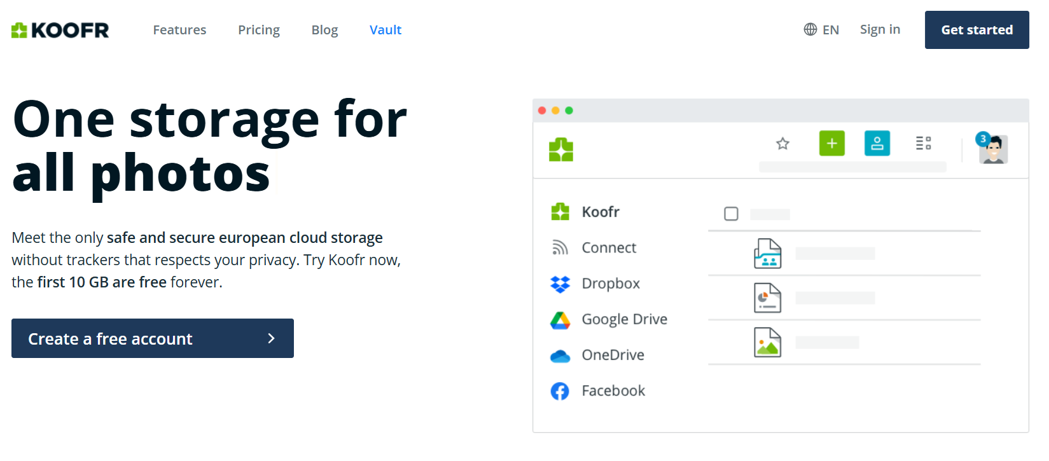Click the user avatar with notification badge
1049x461 pixels.
coord(993,149)
